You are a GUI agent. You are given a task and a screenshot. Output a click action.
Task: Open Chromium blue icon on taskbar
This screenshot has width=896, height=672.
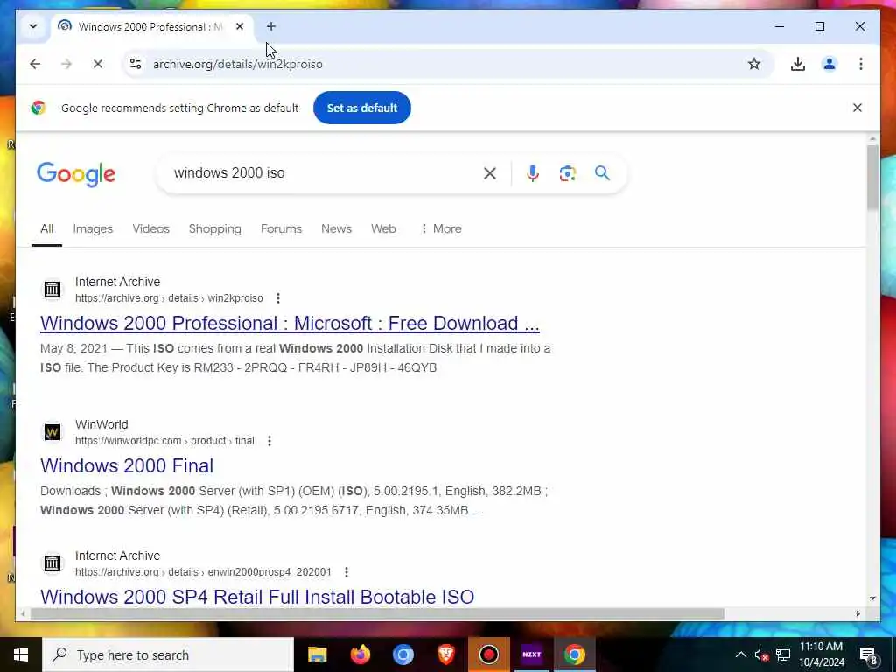[x=402, y=654]
